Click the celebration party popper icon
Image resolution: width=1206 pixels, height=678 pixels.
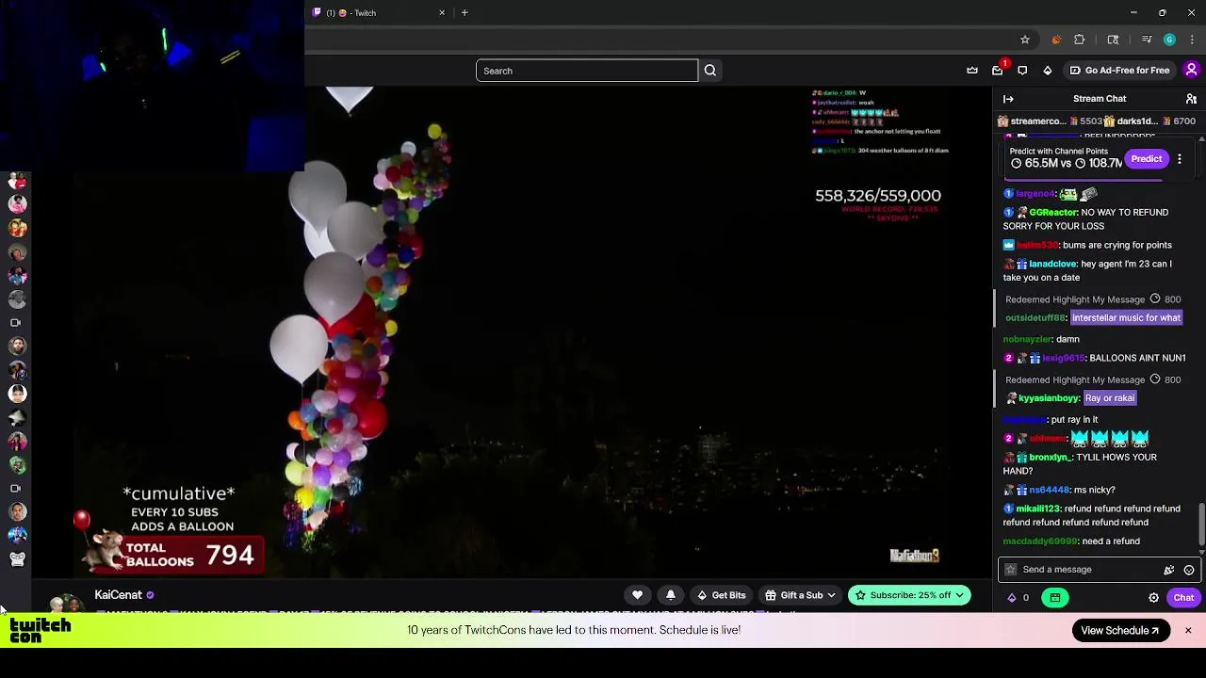click(1169, 570)
